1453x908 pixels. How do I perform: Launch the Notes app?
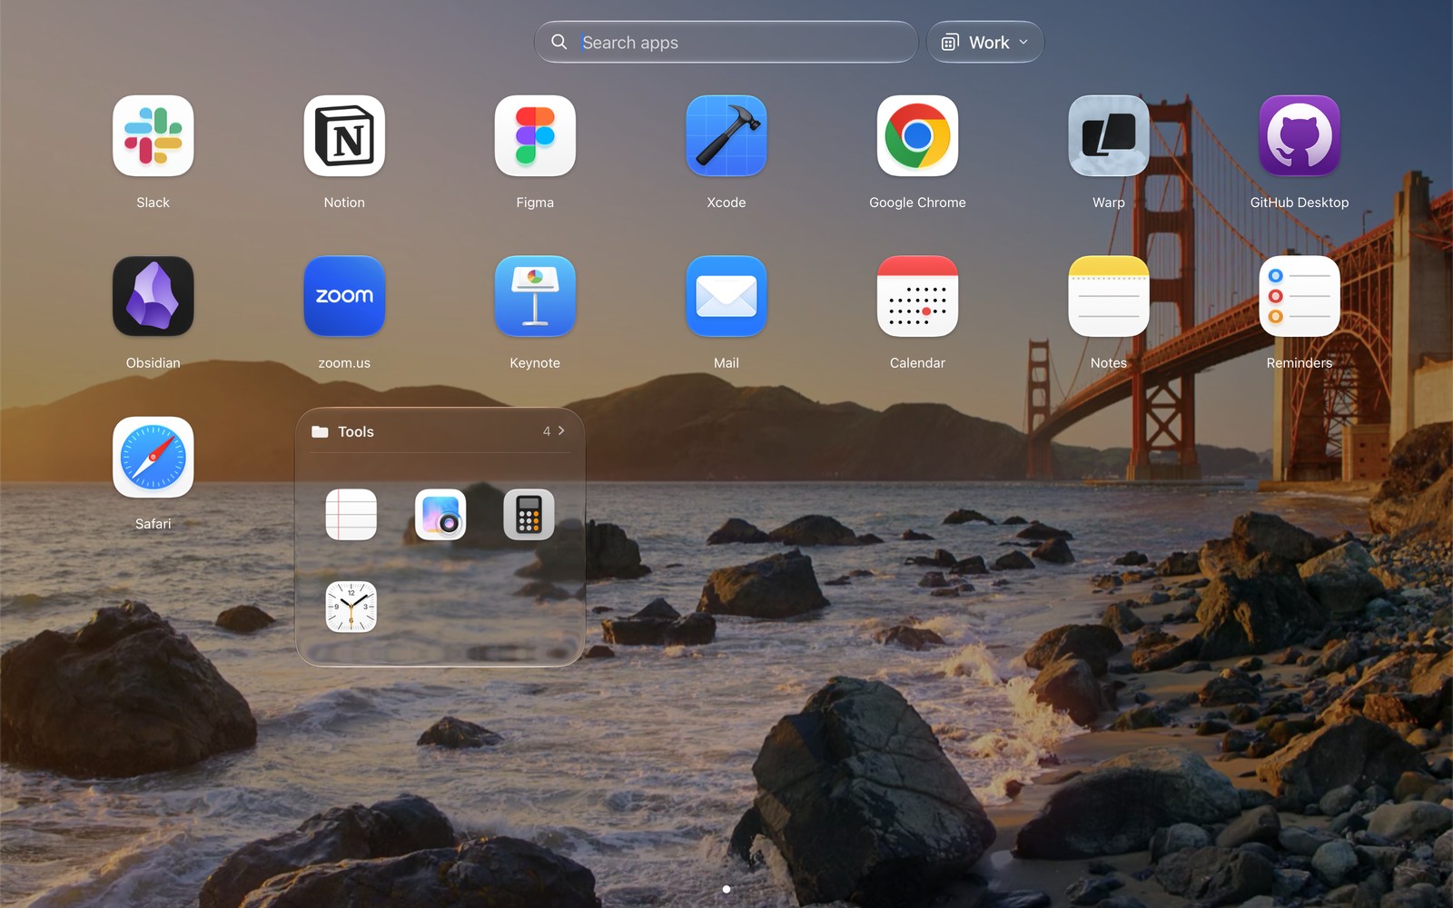point(1109,296)
